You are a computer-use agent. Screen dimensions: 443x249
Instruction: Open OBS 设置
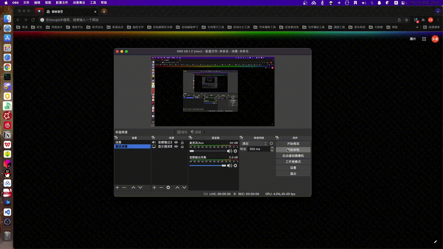pyautogui.click(x=293, y=168)
